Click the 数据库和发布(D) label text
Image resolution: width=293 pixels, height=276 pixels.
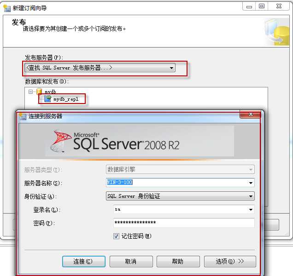pos(47,81)
